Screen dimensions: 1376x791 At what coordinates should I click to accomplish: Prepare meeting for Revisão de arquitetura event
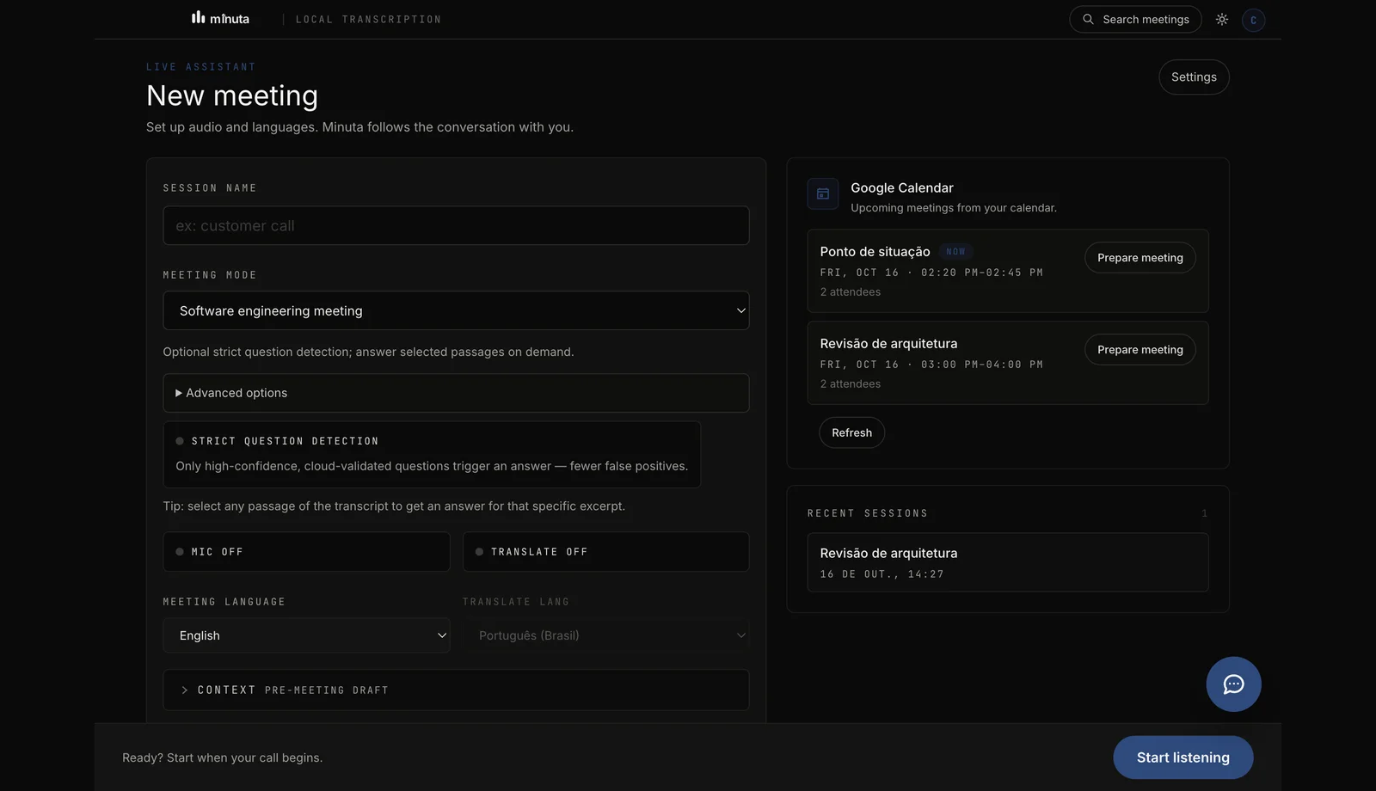(x=1139, y=350)
